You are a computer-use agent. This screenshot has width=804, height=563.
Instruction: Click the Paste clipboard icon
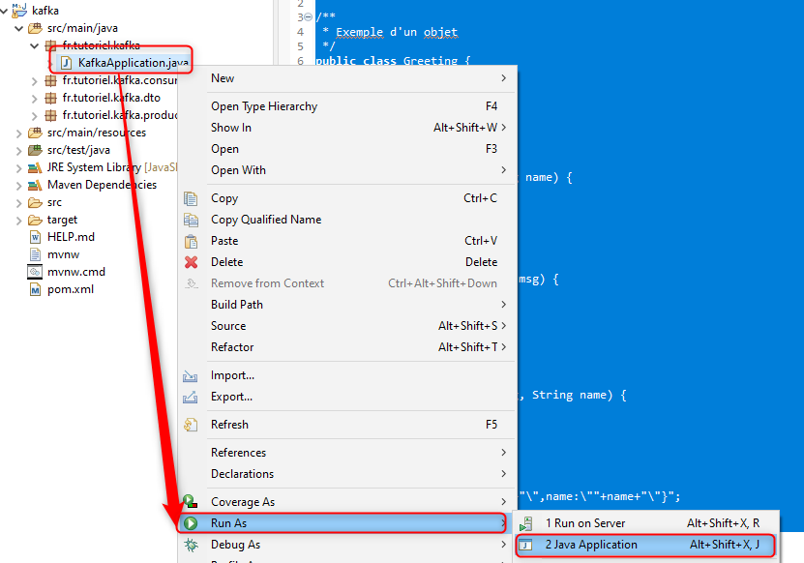(192, 241)
